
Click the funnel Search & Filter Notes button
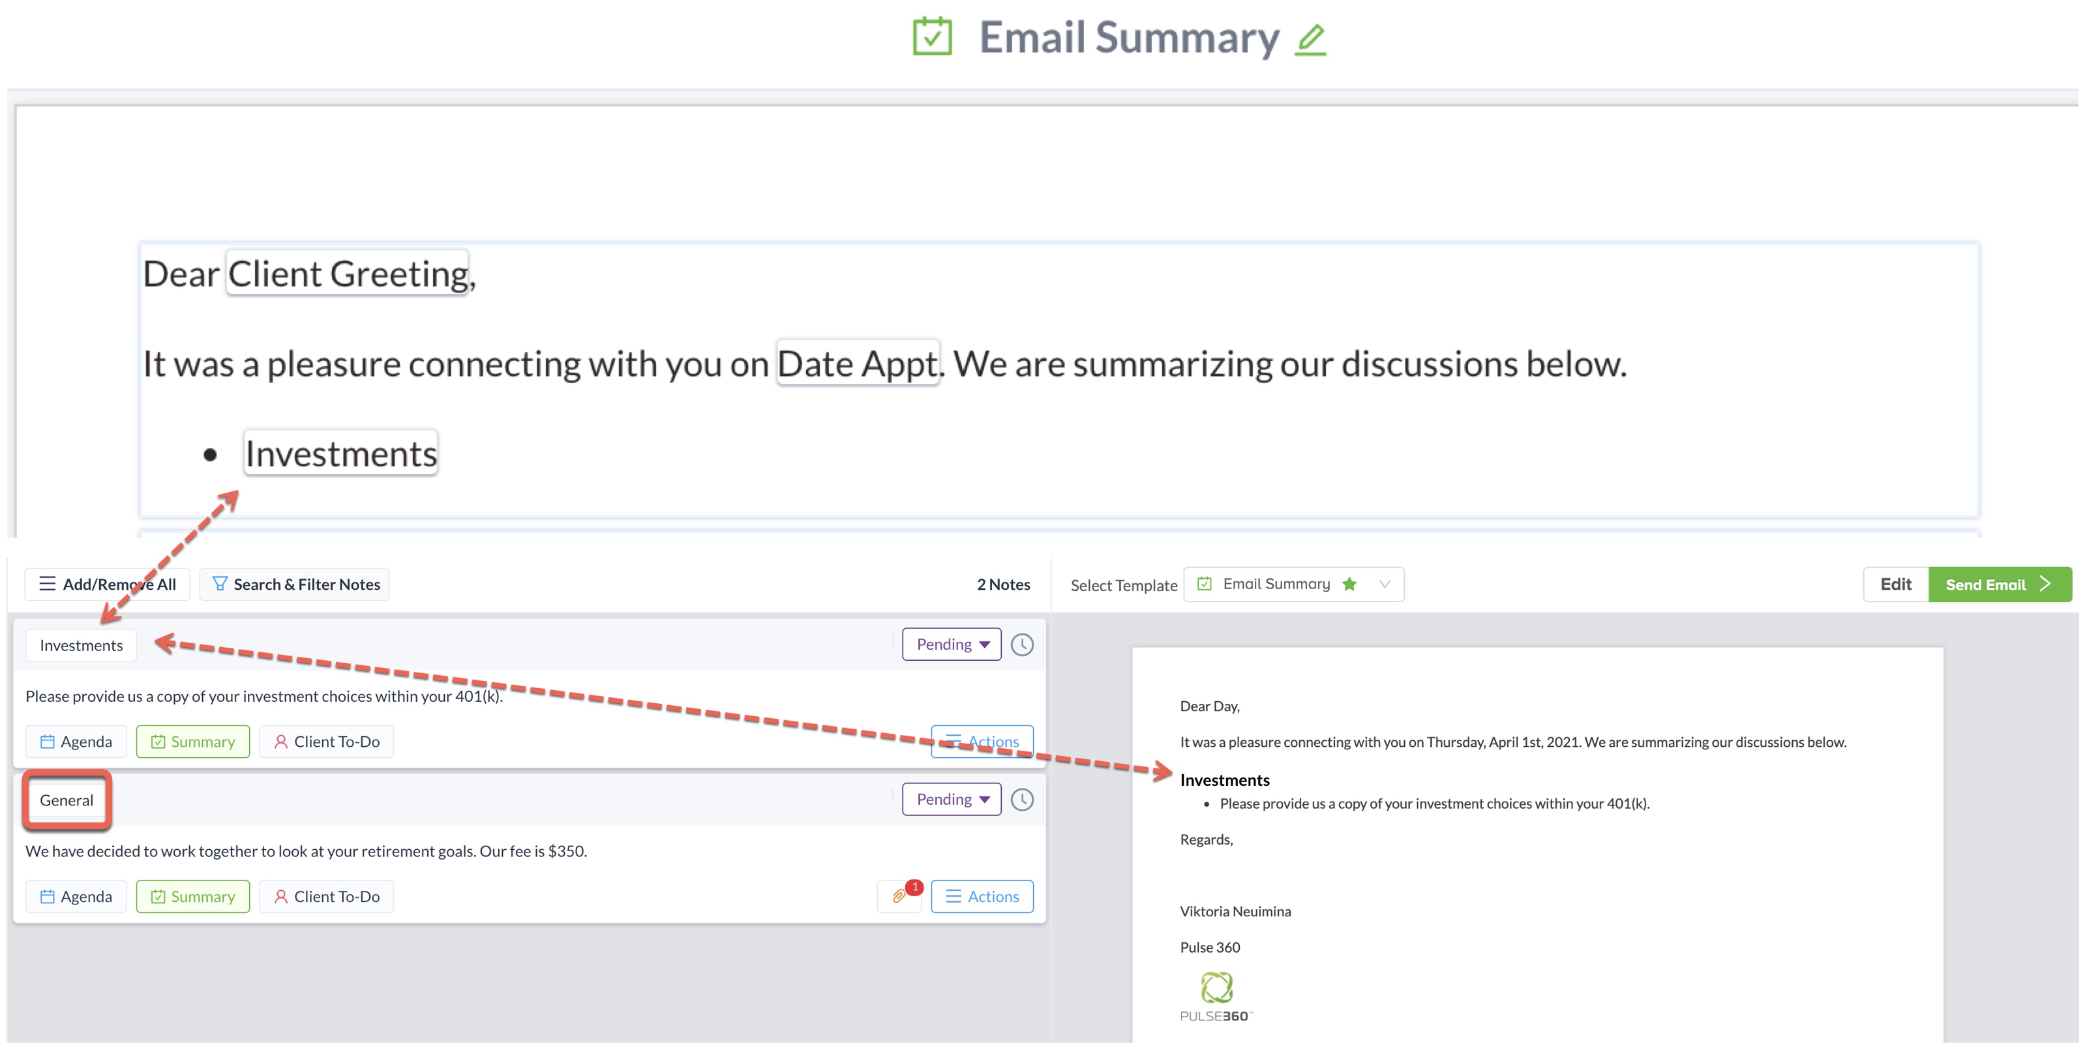[295, 585]
